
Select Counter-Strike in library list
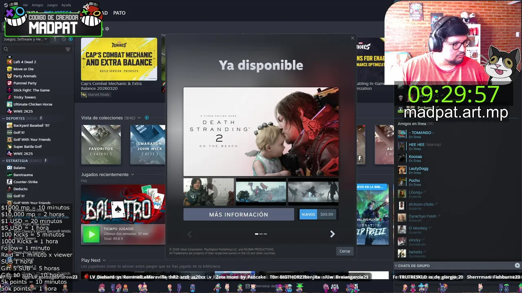point(25,182)
